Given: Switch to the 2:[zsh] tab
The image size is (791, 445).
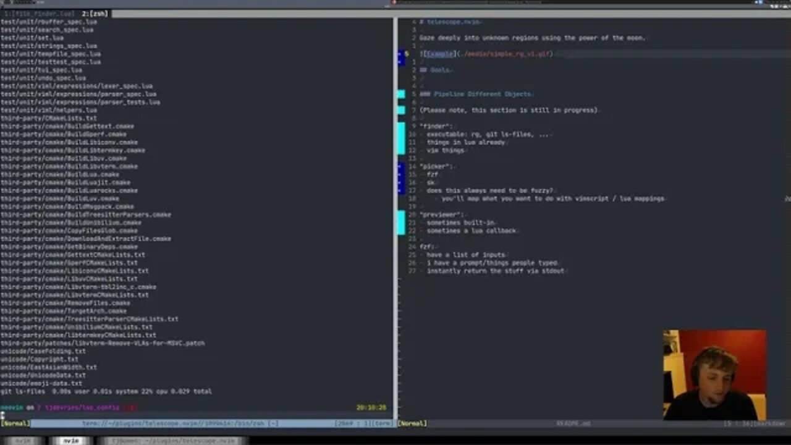Looking at the screenshot, I should pyautogui.click(x=95, y=13).
